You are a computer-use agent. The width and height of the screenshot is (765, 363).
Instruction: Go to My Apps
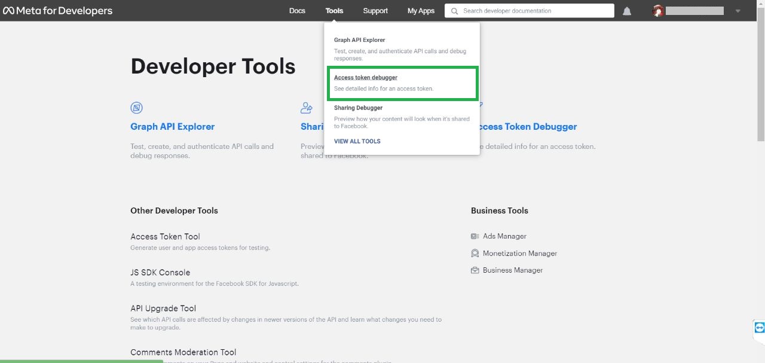421,11
